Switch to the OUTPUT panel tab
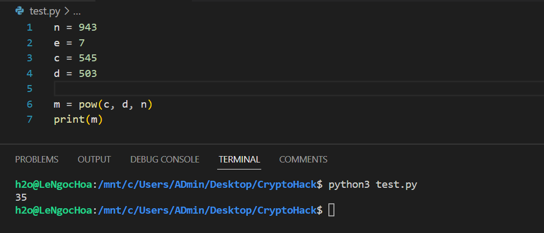 coord(94,159)
